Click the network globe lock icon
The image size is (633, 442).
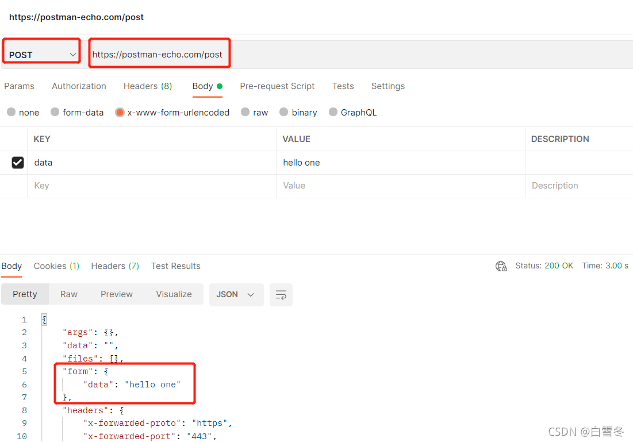(501, 266)
